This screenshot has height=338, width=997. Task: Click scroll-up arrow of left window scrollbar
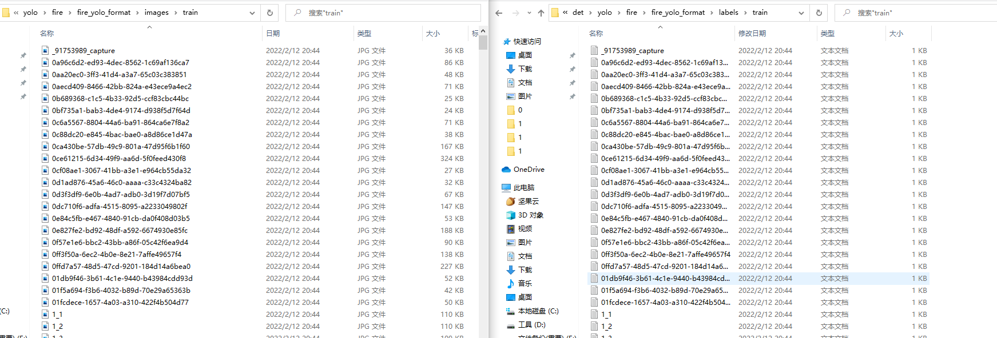[483, 31]
